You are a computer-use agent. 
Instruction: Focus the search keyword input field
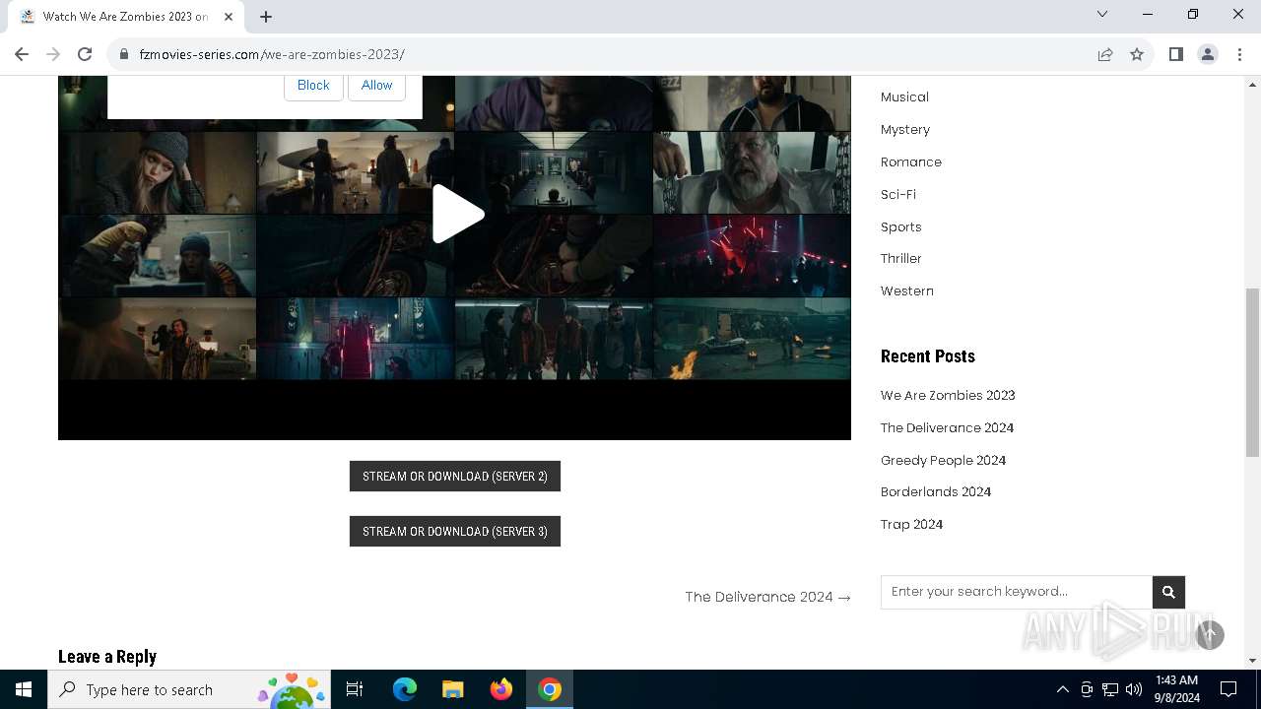pyautogui.click(x=1017, y=592)
